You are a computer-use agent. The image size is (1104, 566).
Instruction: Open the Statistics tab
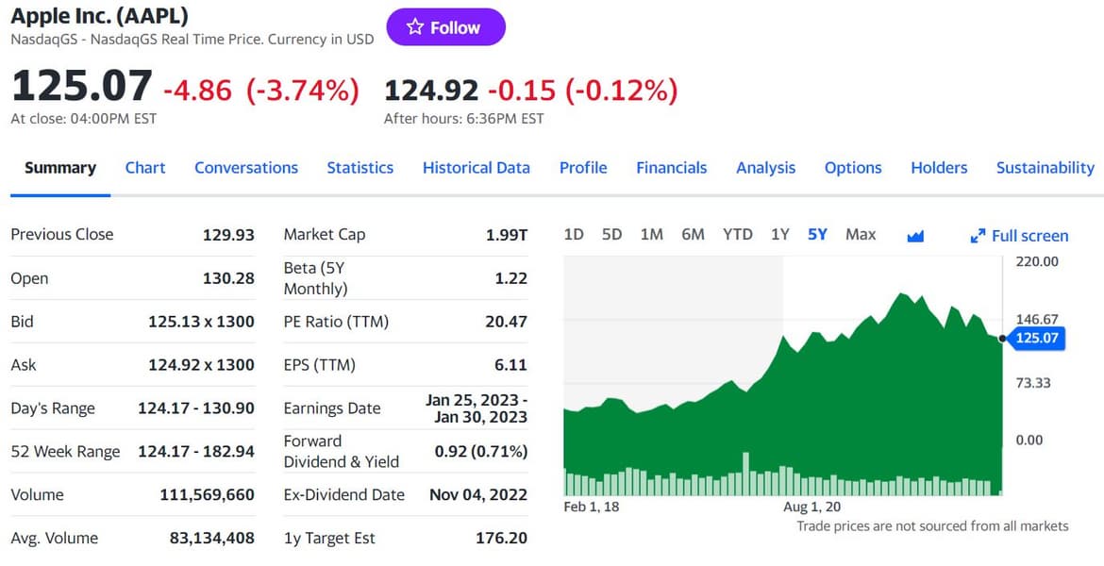(x=360, y=168)
